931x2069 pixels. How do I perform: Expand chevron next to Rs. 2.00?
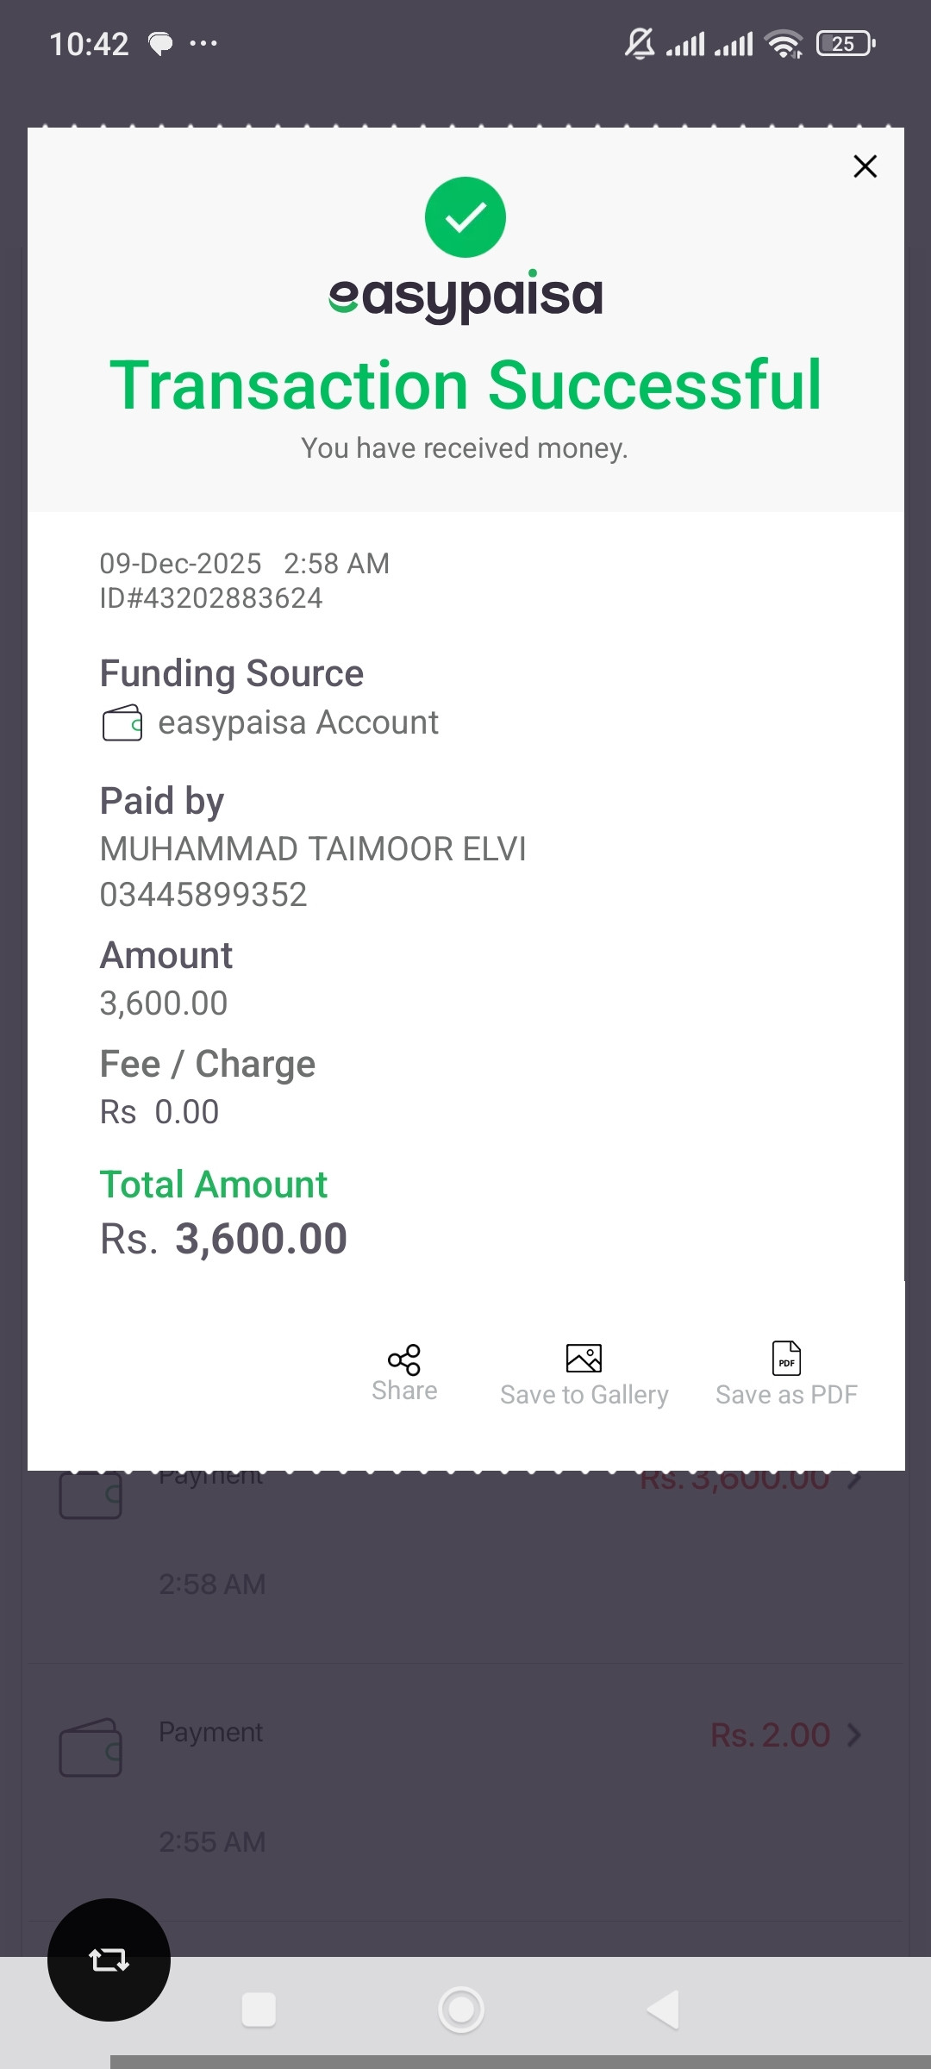pos(854,1735)
